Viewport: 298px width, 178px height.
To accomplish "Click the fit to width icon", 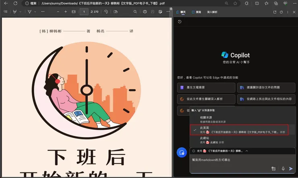I will coord(74,12).
